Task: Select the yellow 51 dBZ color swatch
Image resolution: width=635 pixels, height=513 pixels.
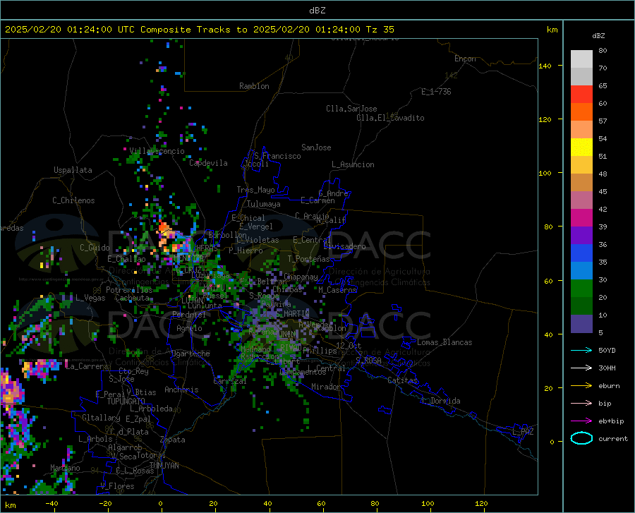Action: click(x=581, y=147)
